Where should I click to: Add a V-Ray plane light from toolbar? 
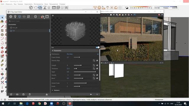click(x=95, y=8)
